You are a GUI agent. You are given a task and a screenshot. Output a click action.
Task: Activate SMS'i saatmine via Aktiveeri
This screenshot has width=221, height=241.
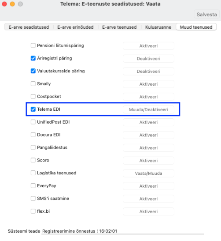pos(148,199)
